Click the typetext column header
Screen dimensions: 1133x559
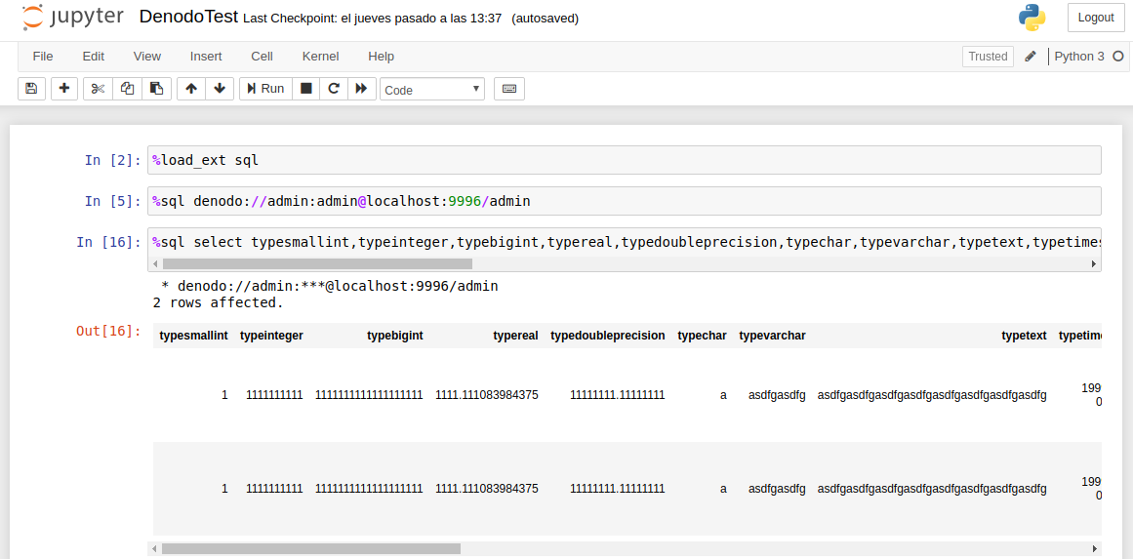point(1024,336)
